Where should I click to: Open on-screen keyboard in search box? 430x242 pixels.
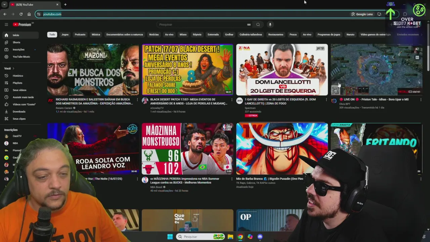click(249, 25)
